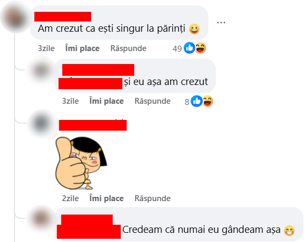Click the blue like reaction on 8-reaction reply
This screenshot has height=242, width=306.
(x=196, y=101)
